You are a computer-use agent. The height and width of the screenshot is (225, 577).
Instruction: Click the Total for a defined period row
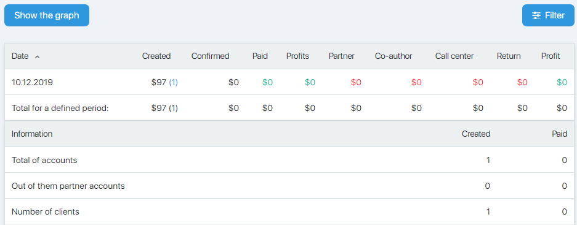289,108
